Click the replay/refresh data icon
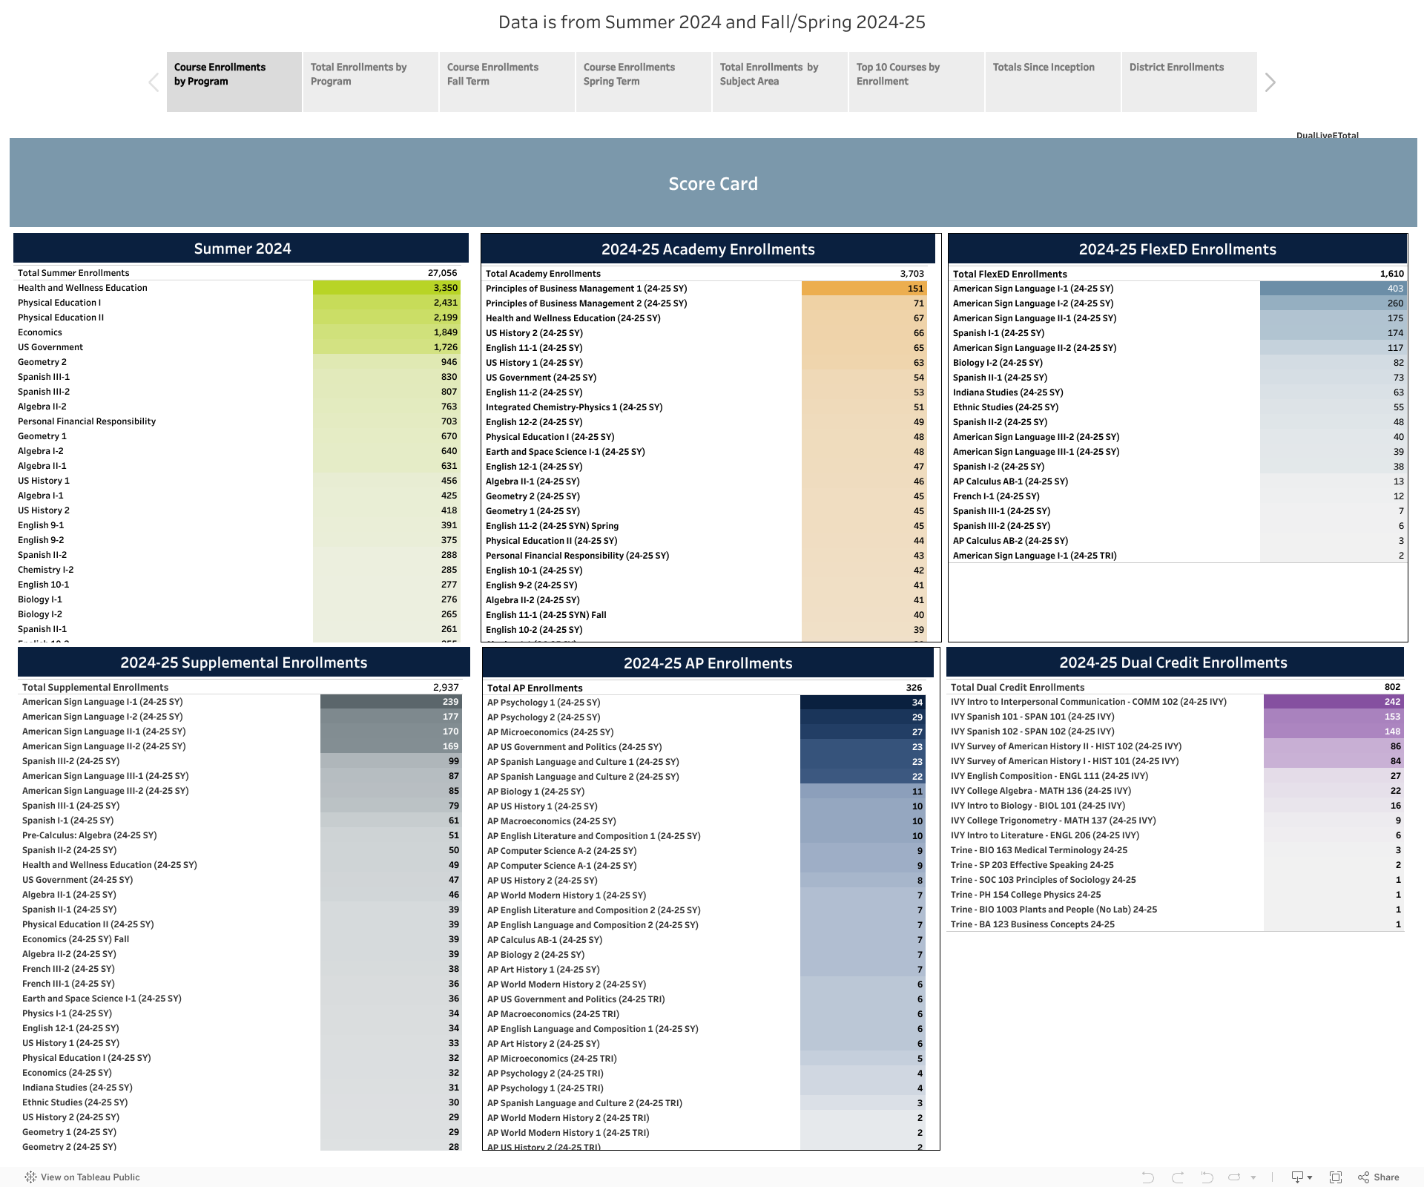 click(x=1234, y=1177)
